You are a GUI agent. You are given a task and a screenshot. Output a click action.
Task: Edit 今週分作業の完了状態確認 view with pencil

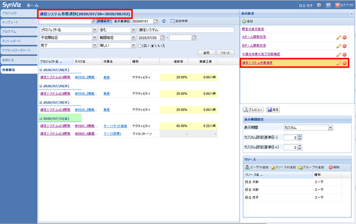[x=339, y=55]
